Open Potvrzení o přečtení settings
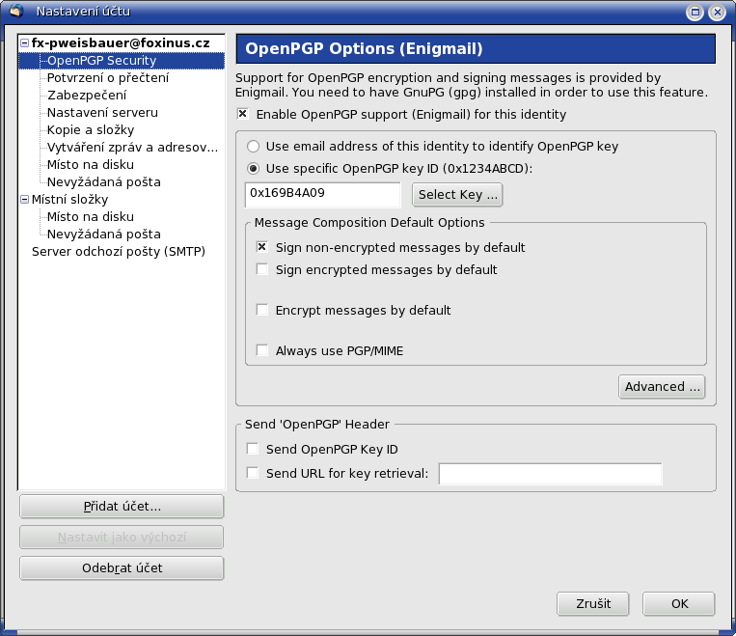 (108, 78)
